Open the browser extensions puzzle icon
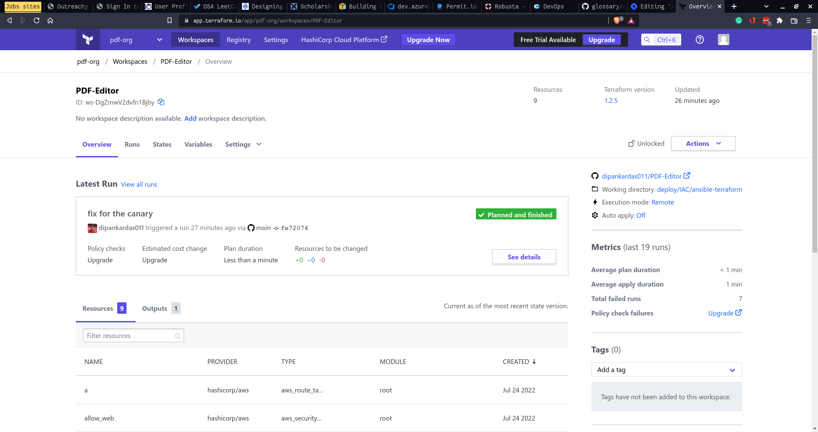The image size is (818, 432). 780,20
